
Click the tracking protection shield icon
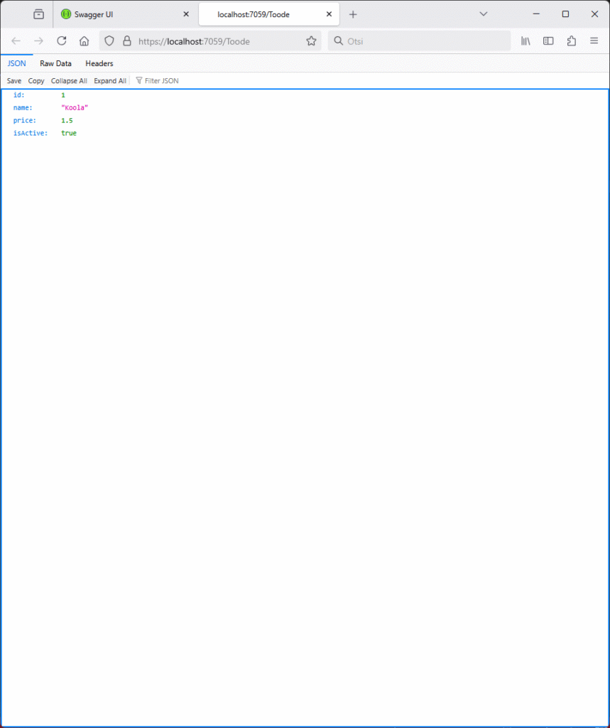pos(109,41)
